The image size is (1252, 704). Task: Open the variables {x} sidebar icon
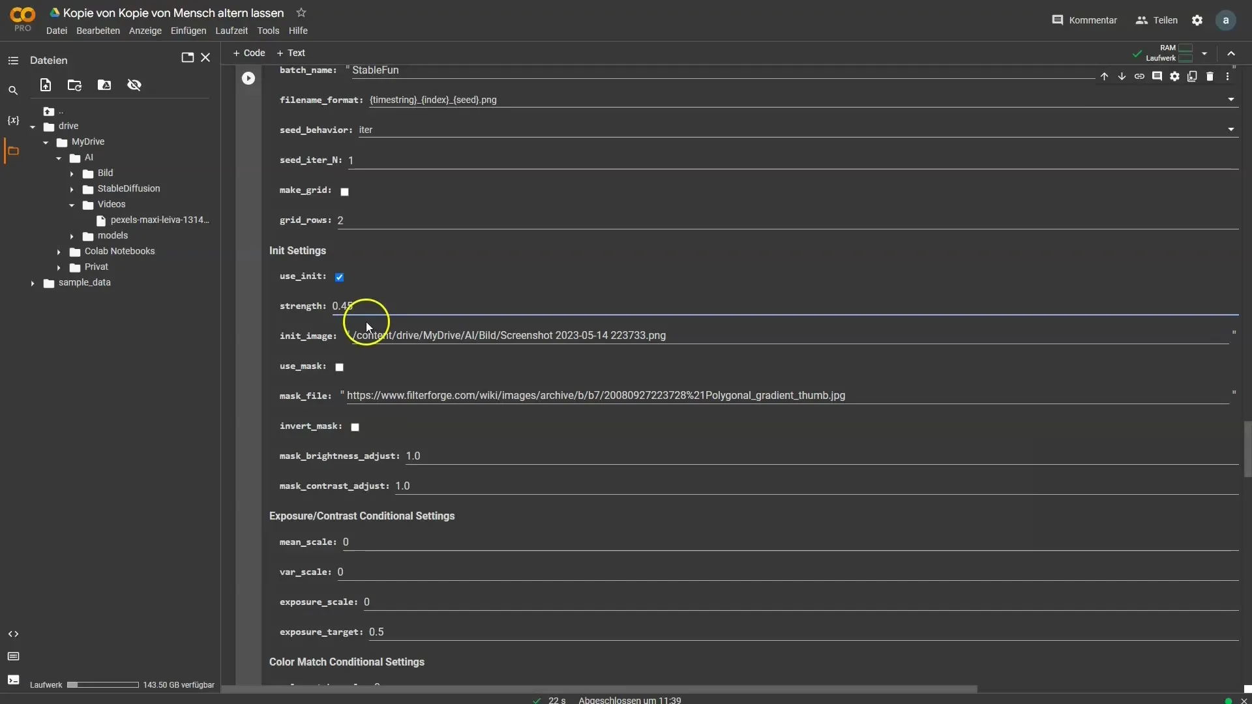[x=13, y=121]
